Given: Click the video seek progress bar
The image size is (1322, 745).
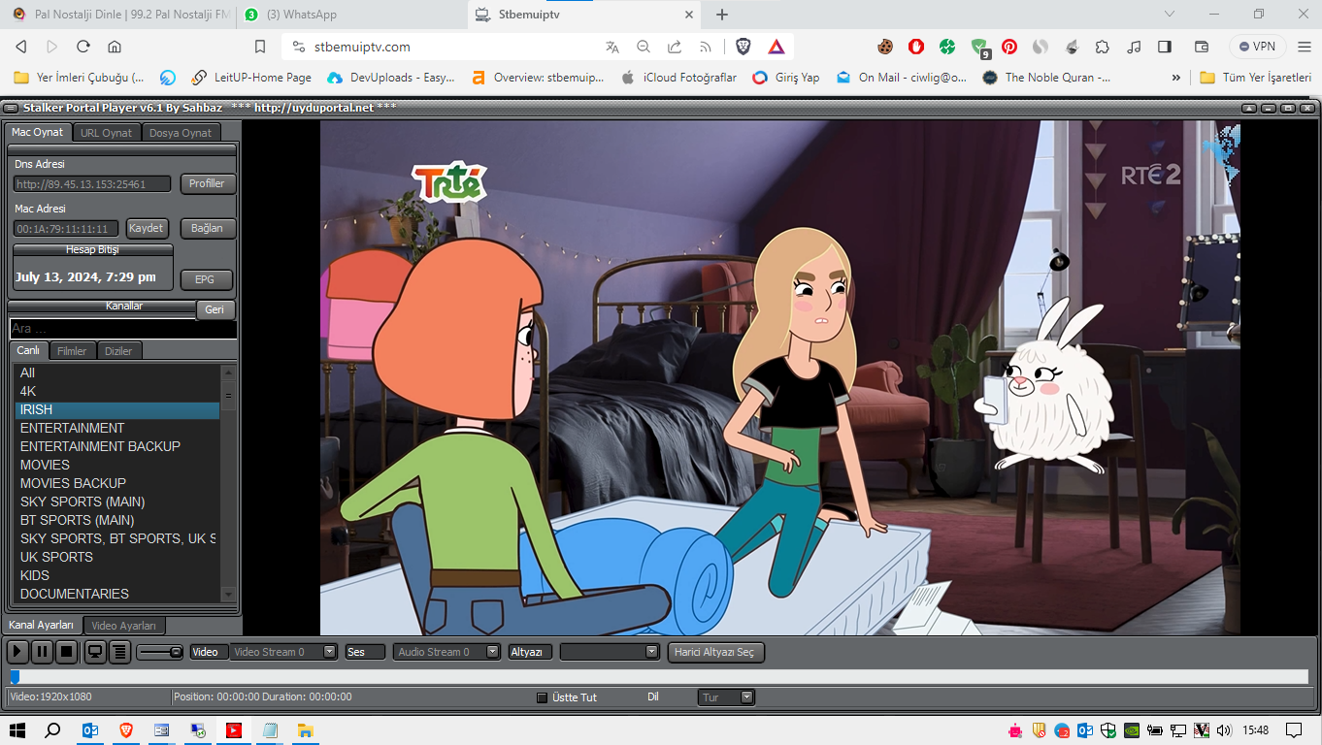Looking at the screenshot, I should tap(659, 677).
